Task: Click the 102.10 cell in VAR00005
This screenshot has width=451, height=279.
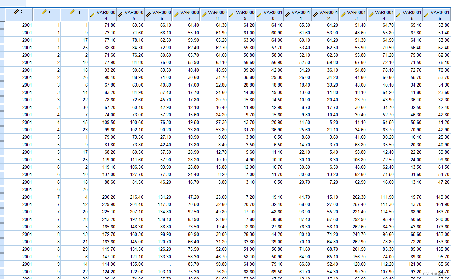Action: tap(130, 130)
